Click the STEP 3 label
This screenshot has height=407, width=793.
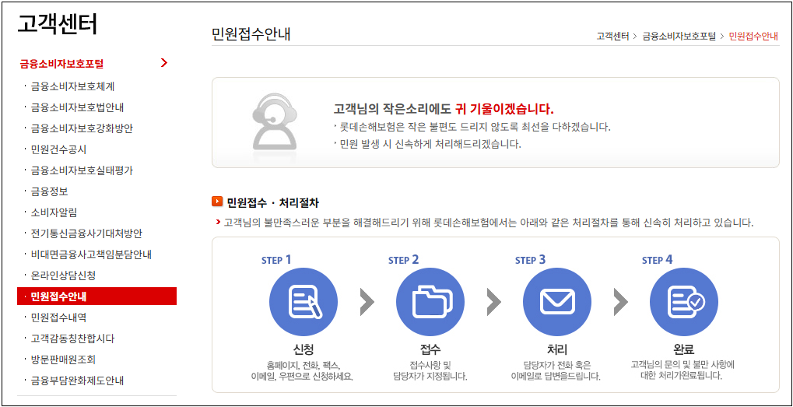point(531,260)
